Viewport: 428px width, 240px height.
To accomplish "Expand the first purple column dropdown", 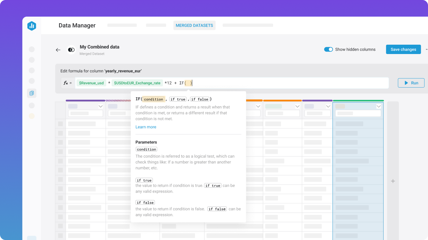I will [x=100, y=106].
